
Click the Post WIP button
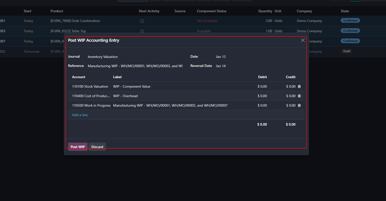point(78,147)
